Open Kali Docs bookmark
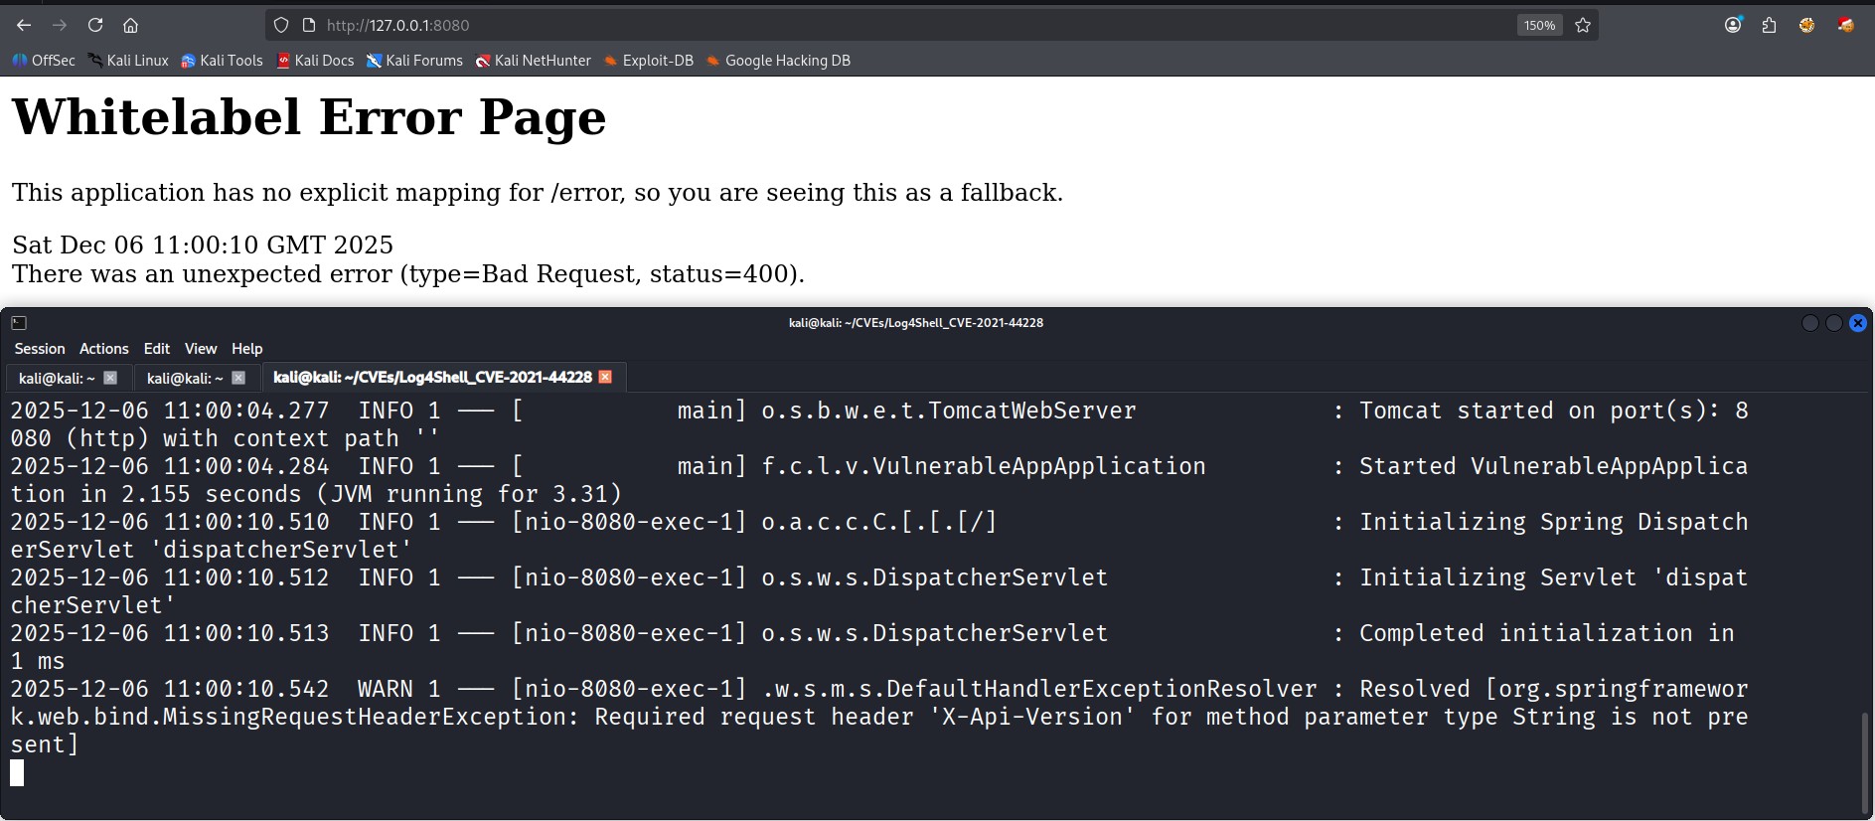Screen dimensions: 1875x821 [x=315, y=61]
